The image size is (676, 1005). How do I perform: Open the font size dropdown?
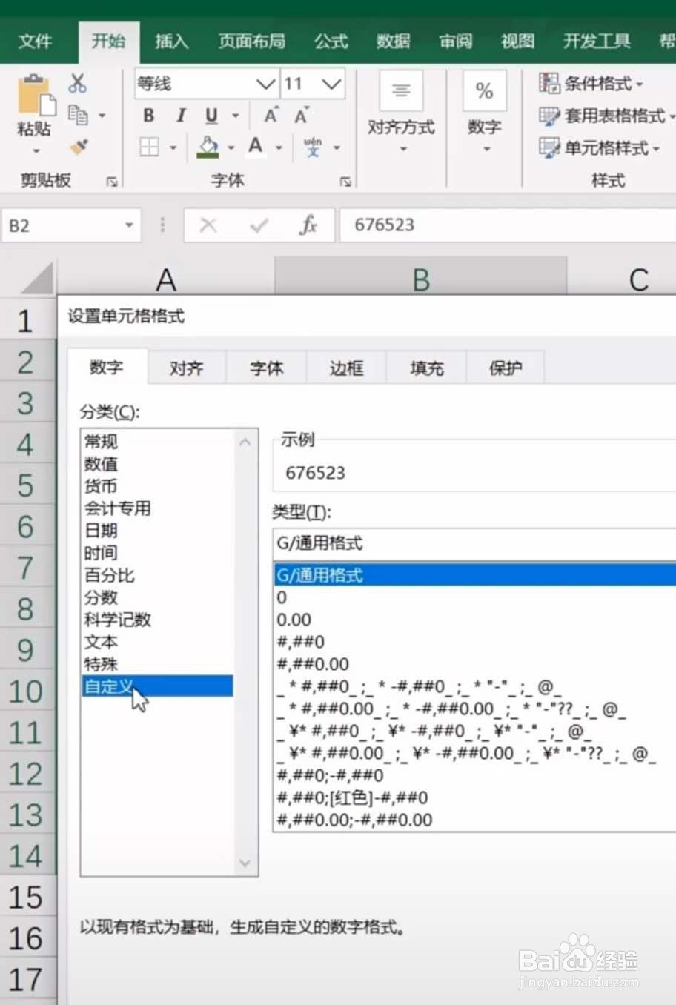pos(333,83)
